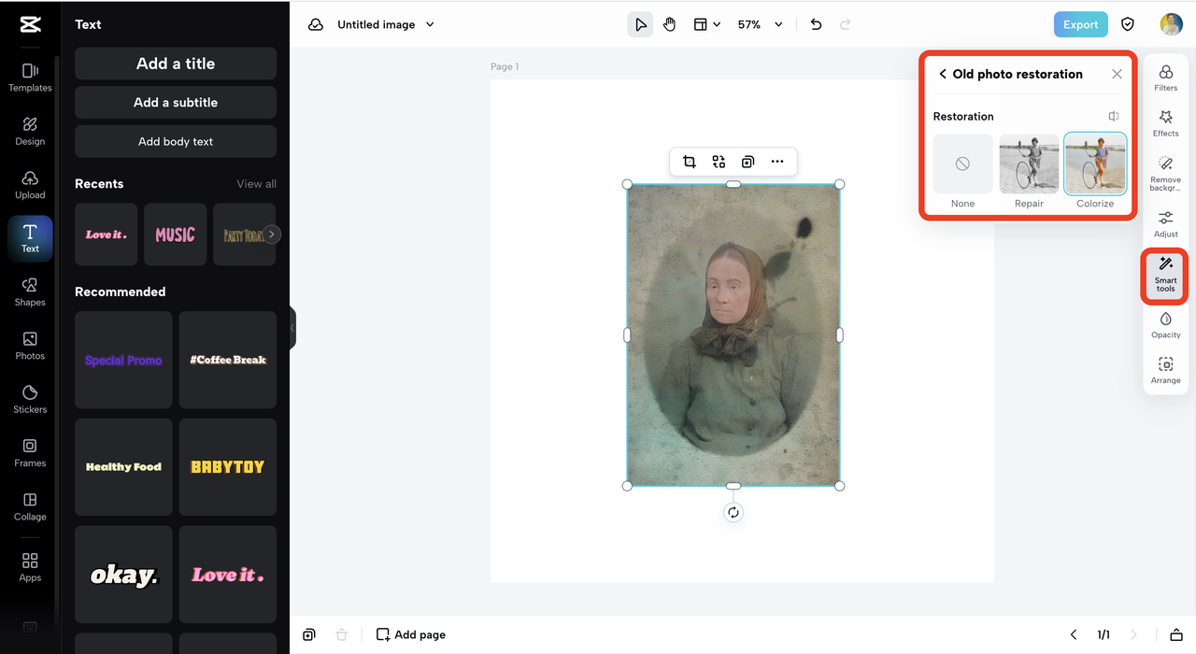Open the Collage sidebar panel
Image resolution: width=1196 pixels, height=654 pixels.
point(30,506)
